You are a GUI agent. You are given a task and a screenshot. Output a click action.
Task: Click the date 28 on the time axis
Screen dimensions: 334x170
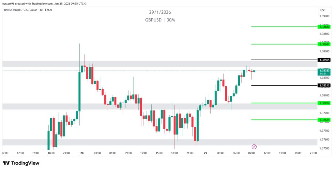coord(82,153)
